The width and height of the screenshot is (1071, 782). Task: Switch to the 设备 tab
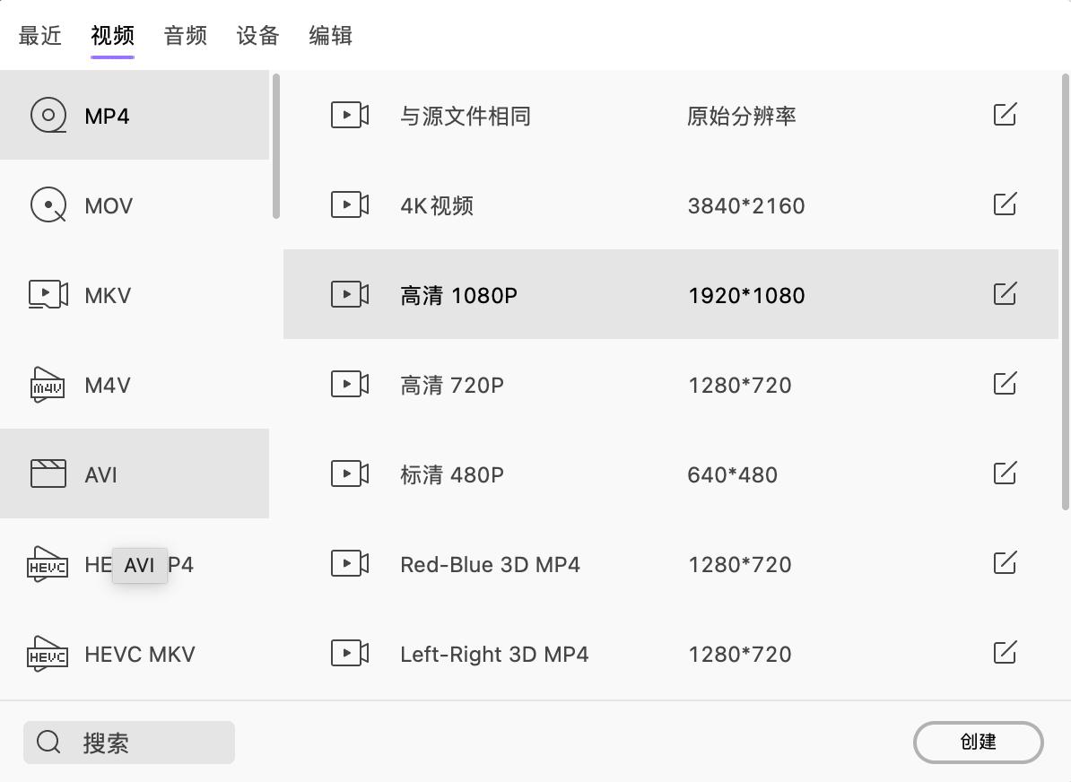click(257, 36)
